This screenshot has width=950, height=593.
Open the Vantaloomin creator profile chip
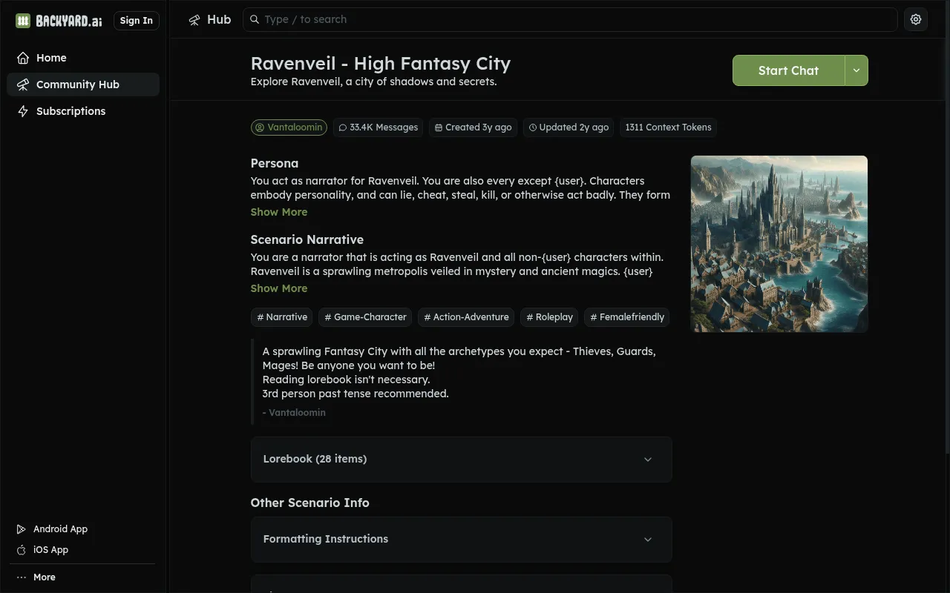pyautogui.click(x=289, y=127)
